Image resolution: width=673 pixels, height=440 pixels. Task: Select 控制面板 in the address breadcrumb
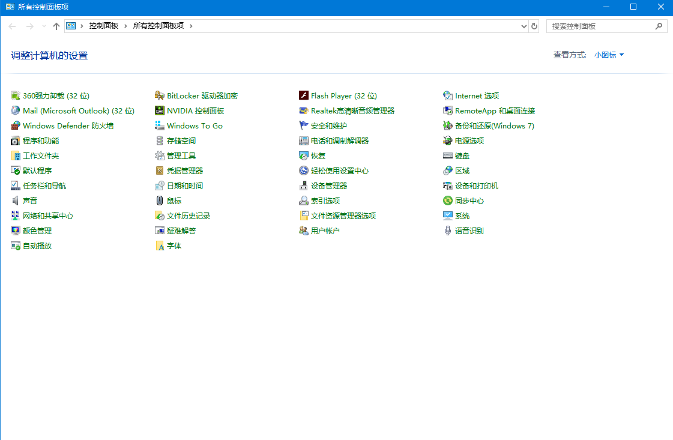coord(104,26)
